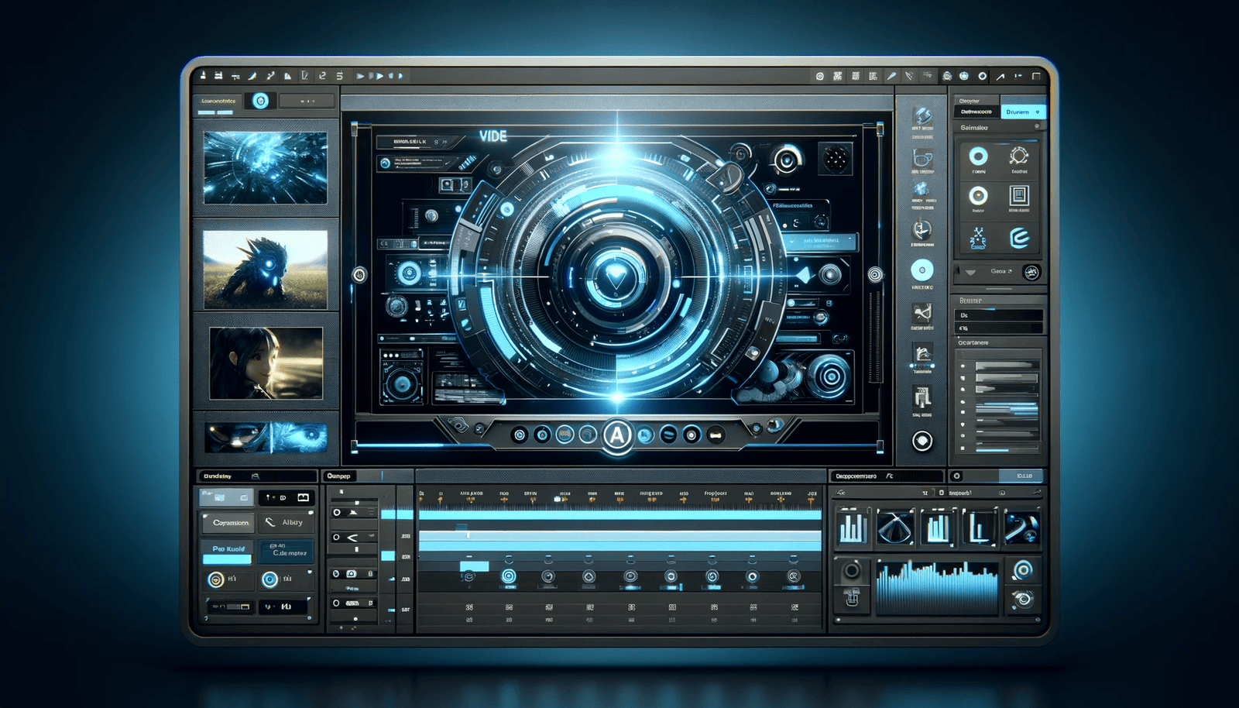Select the silver ring Rebtor icon
This screenshot has height=708, width=1239.
point(979,196)
